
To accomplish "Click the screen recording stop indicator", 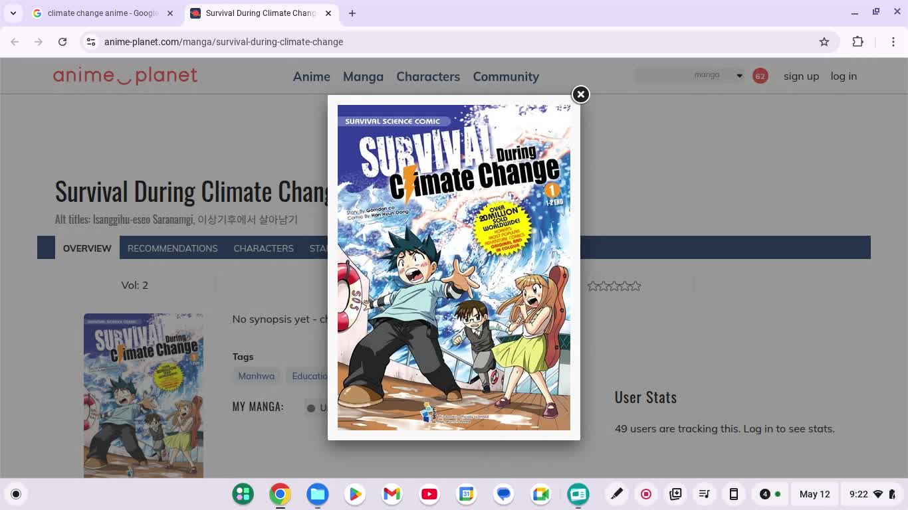I will tap(646, 494).
